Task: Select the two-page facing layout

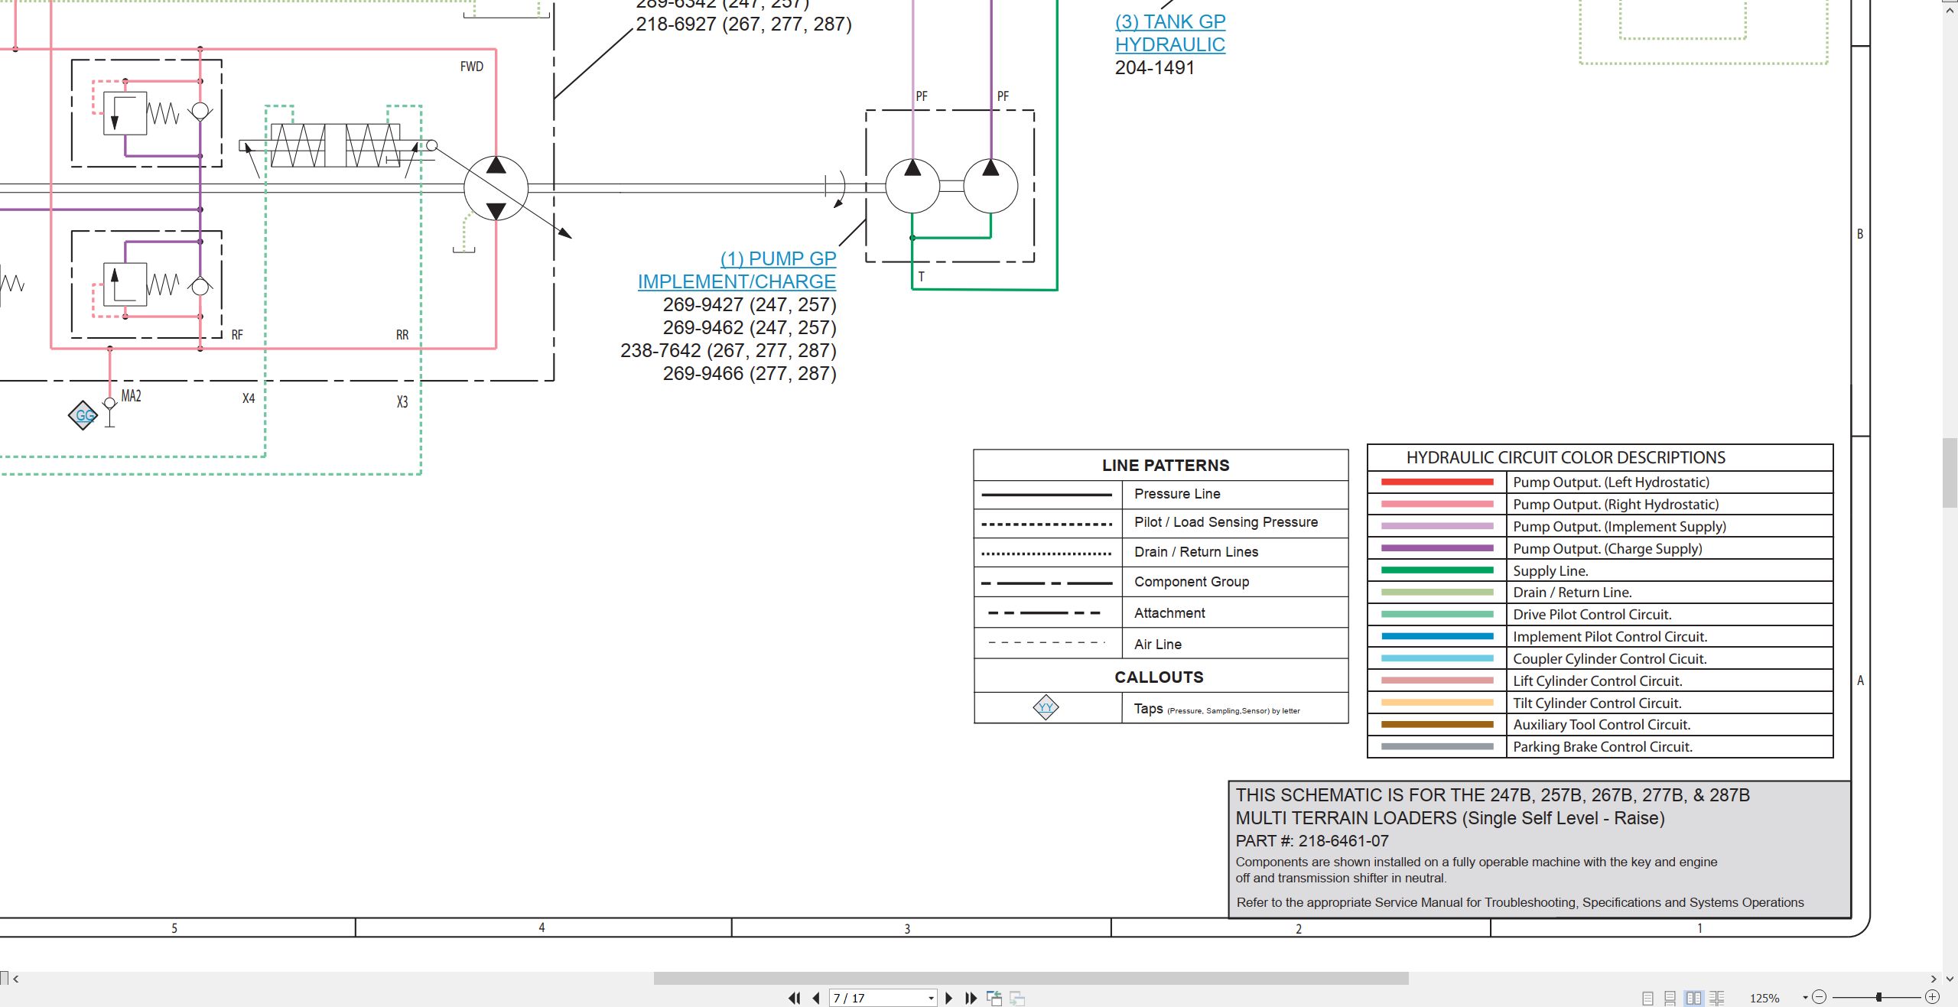Action: point(1694,998)
